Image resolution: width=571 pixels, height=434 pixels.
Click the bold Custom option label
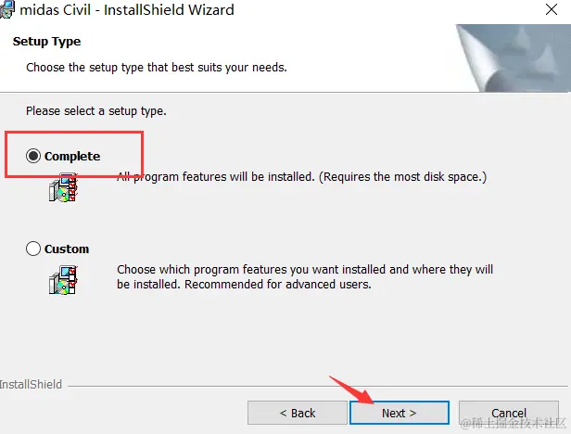[x=67, y=249]
